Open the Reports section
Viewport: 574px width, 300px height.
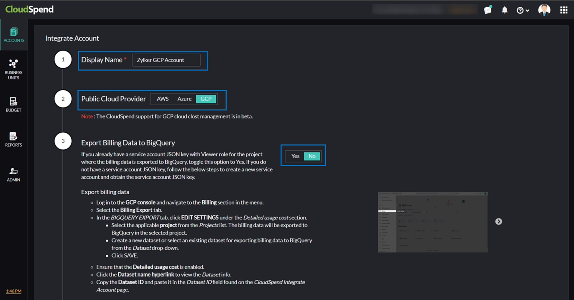click(x=14, y=140)
